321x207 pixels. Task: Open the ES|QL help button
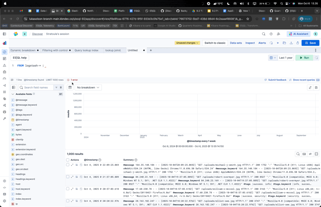tap(20, 58)
